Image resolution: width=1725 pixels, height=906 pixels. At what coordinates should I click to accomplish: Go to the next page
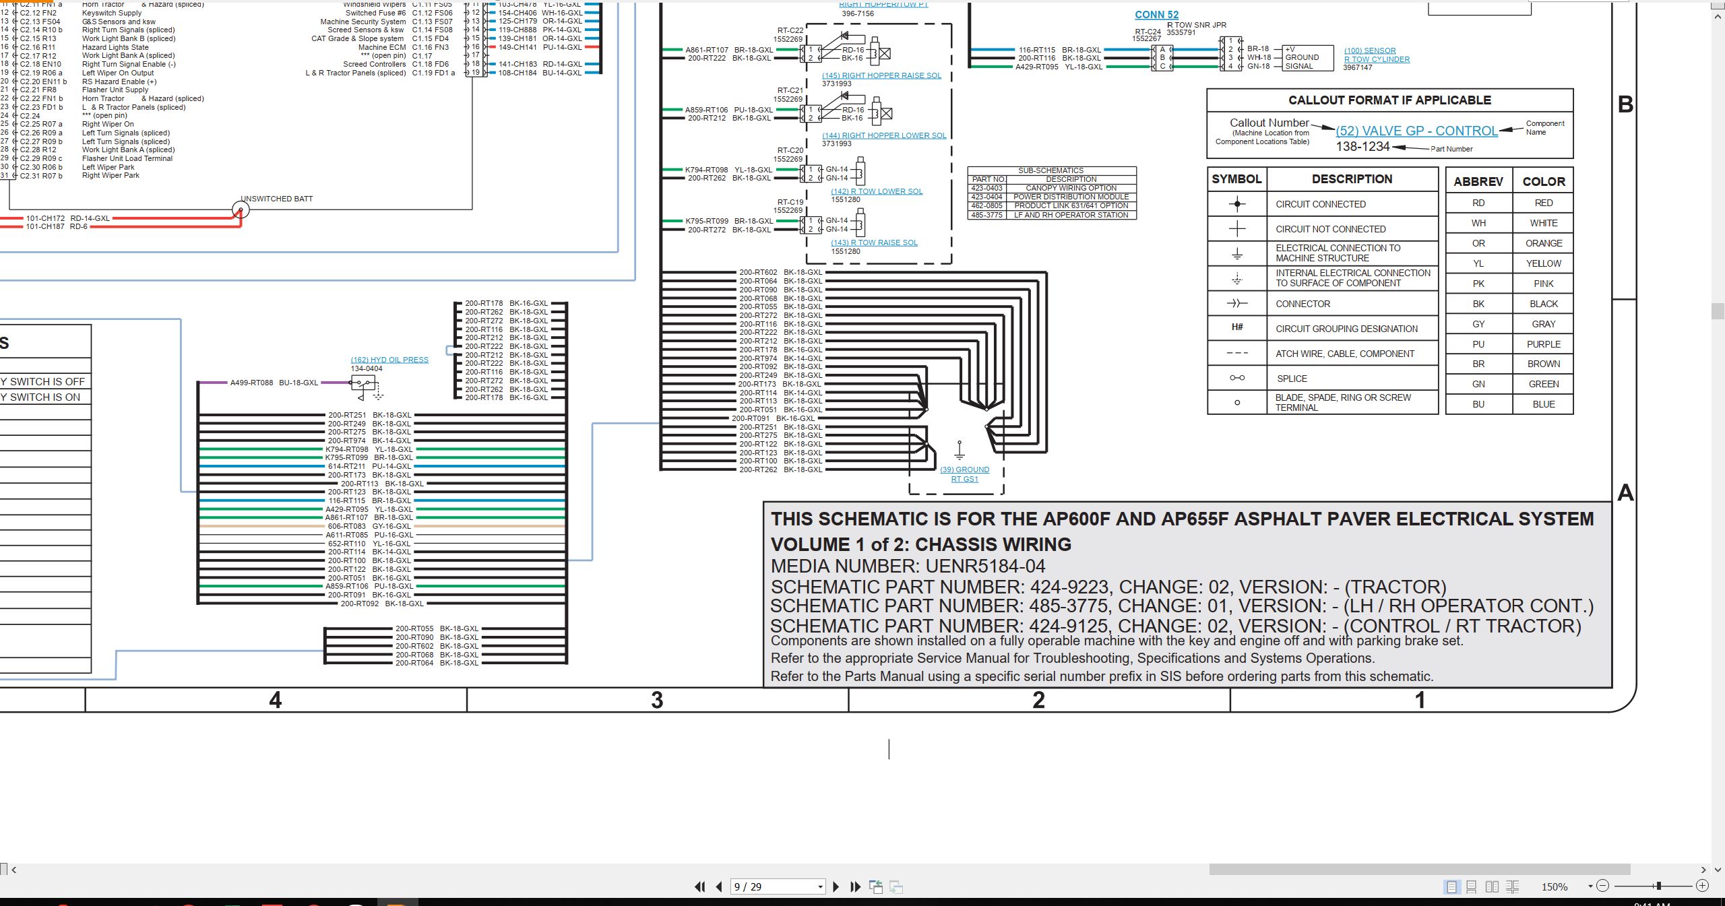(836, 887)
